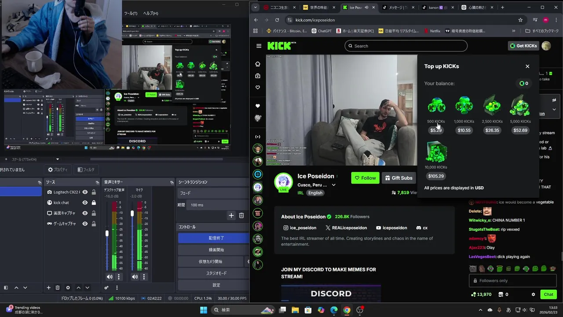Toggle lock on ゲームキャプチャ source
The image size is (563, 317).
(x=94, y=224)
